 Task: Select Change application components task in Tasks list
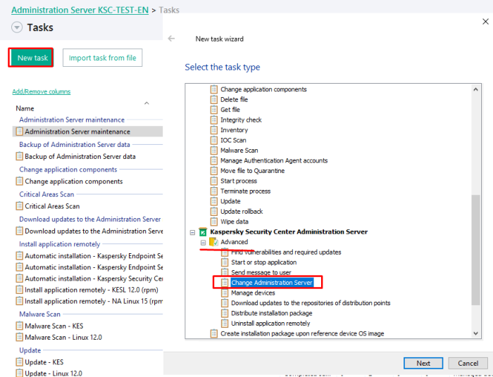(x=73, y=181)
